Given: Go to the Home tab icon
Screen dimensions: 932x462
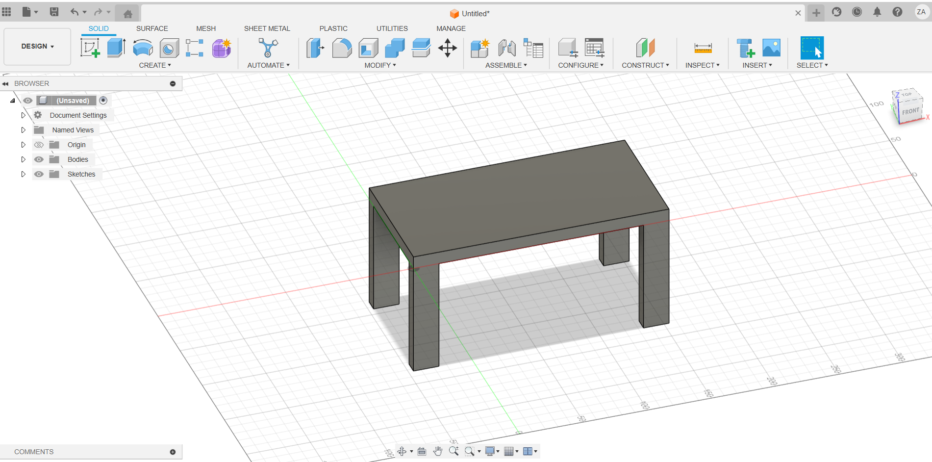Looking at the screenshot, I should [x=127, y=14].
